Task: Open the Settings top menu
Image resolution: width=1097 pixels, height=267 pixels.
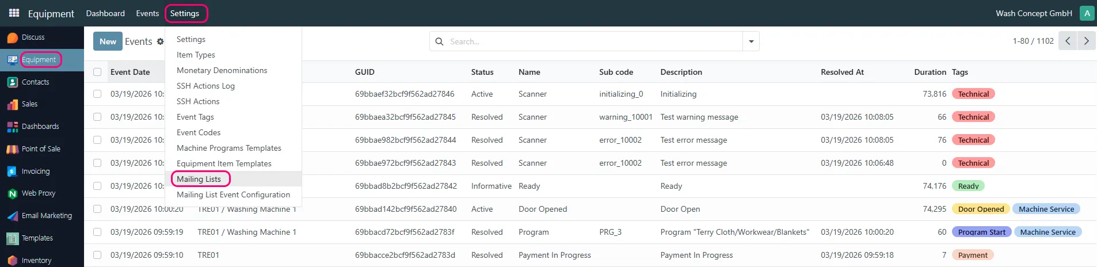Action: (185, 13)
